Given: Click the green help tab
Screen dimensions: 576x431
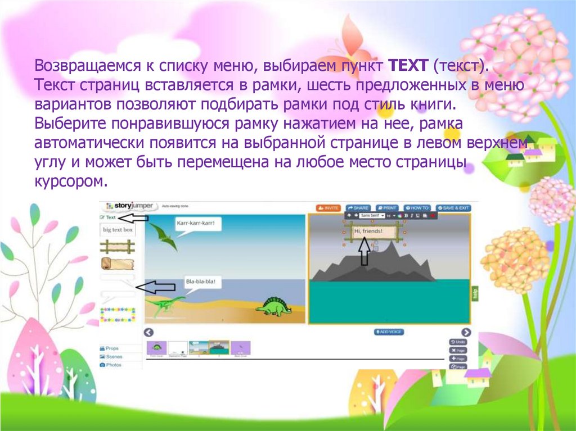Looking at the screenshot, I should click(x=475, y=294).
